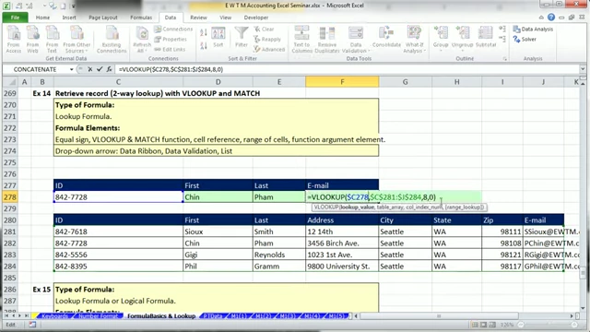The width and height of the screenshot is (590, 332).
Task: Click inside the formula bar text
Action: 171,69
